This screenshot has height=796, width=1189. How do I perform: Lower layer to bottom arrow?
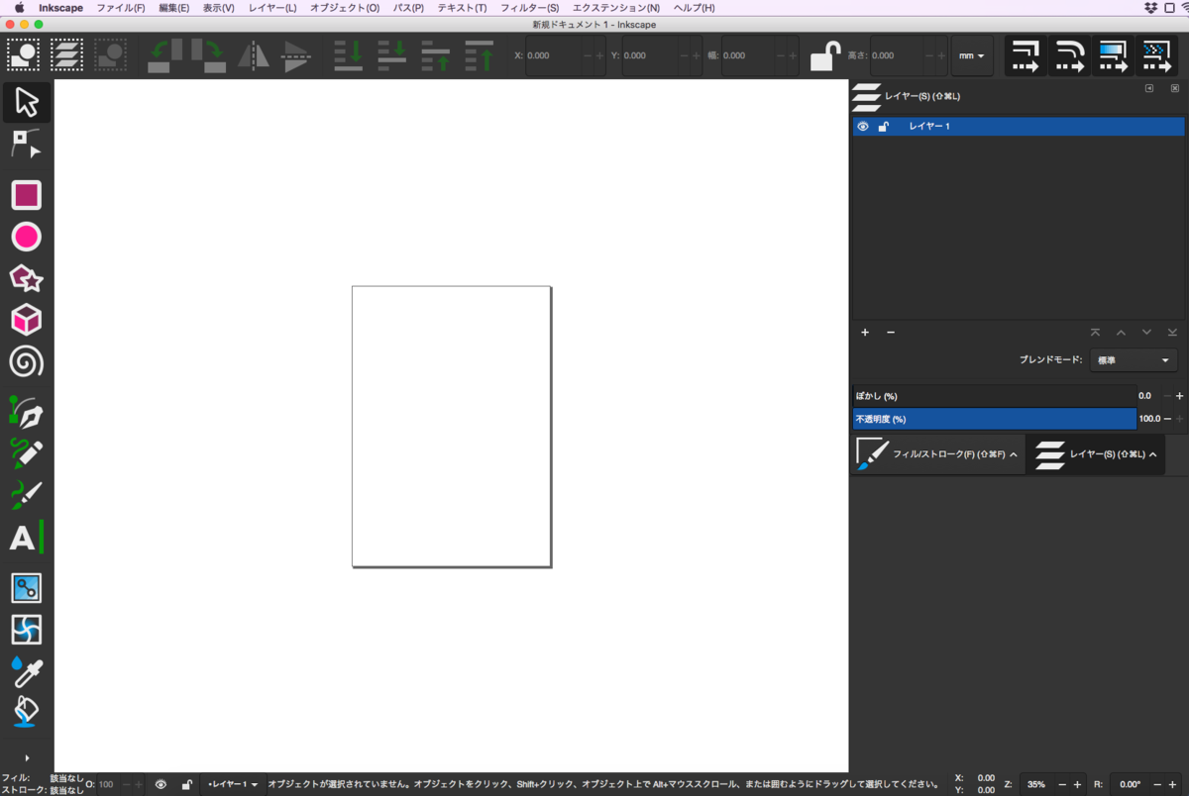point(1172,333)
